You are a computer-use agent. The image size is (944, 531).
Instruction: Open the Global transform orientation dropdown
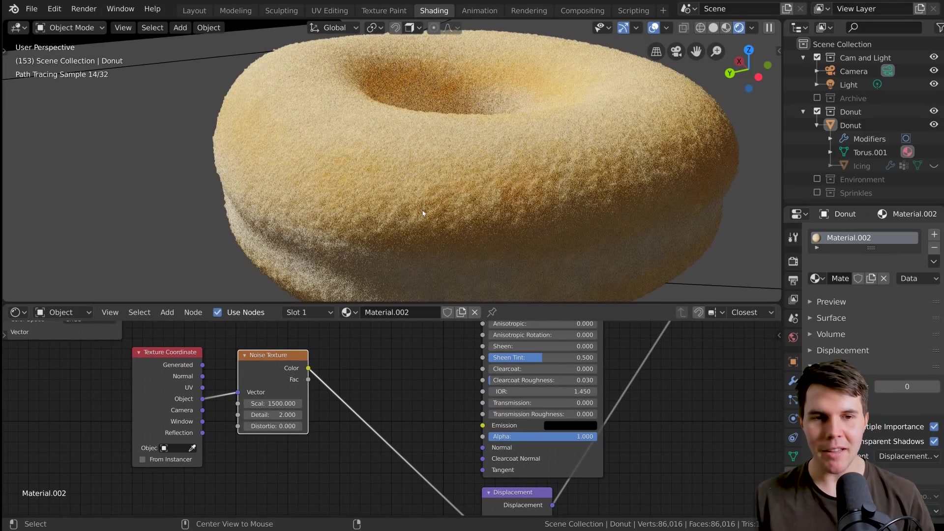[x=335, y=27]
